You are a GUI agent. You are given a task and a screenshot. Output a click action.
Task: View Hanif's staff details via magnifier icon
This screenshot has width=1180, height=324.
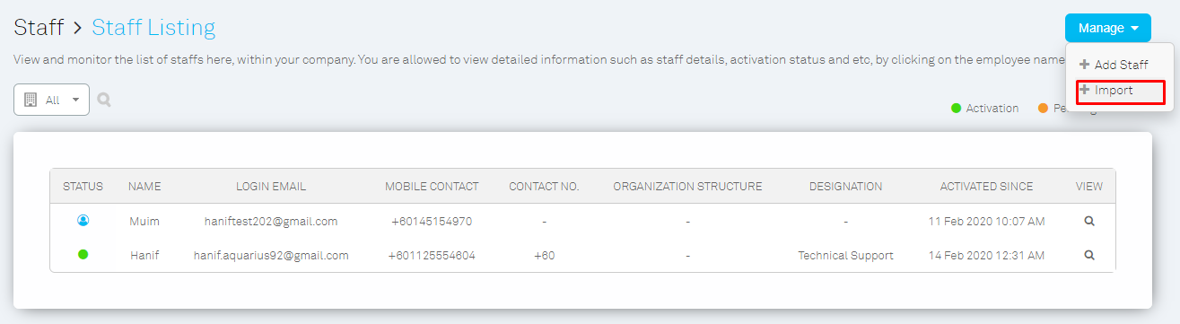coord(1089,255)
